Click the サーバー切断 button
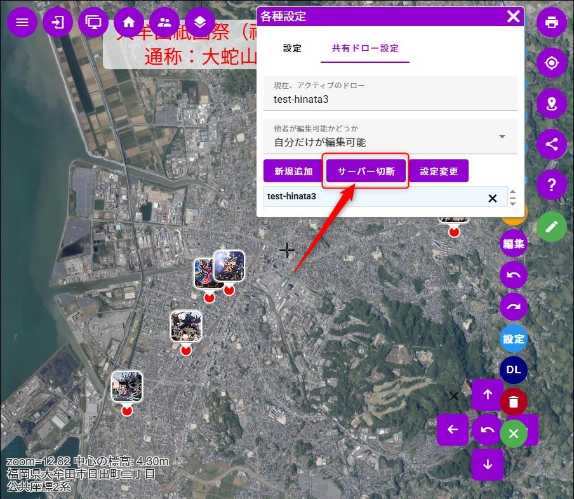This screenshot has width=574, height=499. tap(366, 171)
